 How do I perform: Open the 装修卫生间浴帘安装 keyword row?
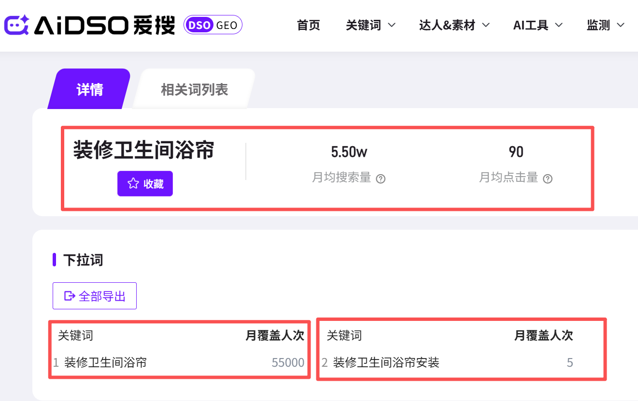tap(386, 362)
